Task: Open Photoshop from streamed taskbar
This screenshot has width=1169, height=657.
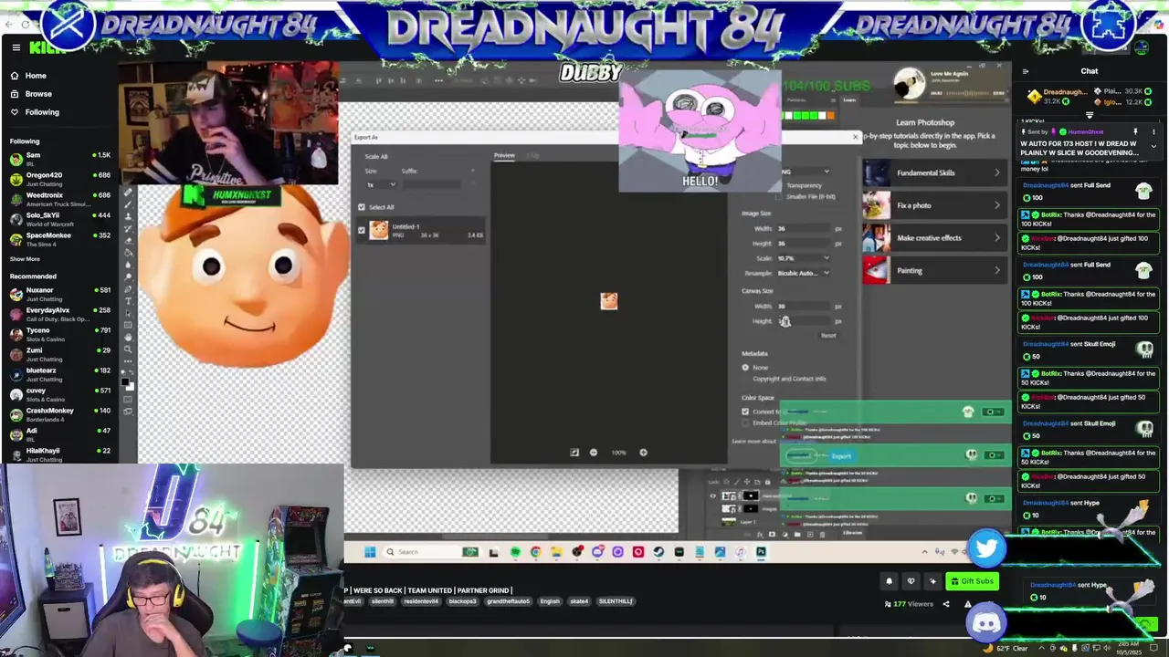Action: pos(761,551)
